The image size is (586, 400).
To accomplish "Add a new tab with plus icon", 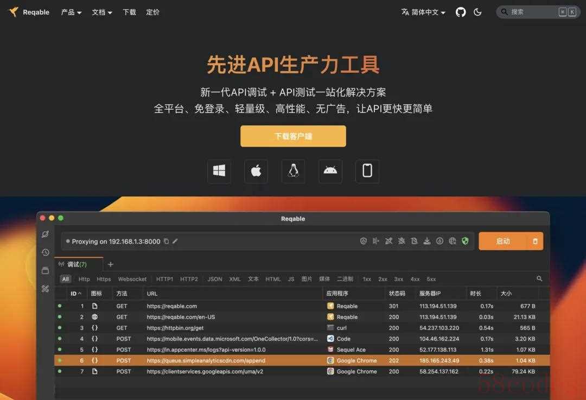I will (x=110, y=264).
